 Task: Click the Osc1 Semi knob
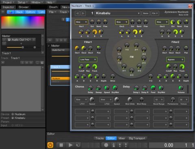pyautogui.click(x=99, y=22)
